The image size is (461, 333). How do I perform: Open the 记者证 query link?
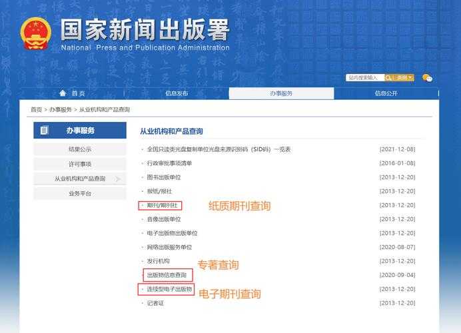pos(155,303)
